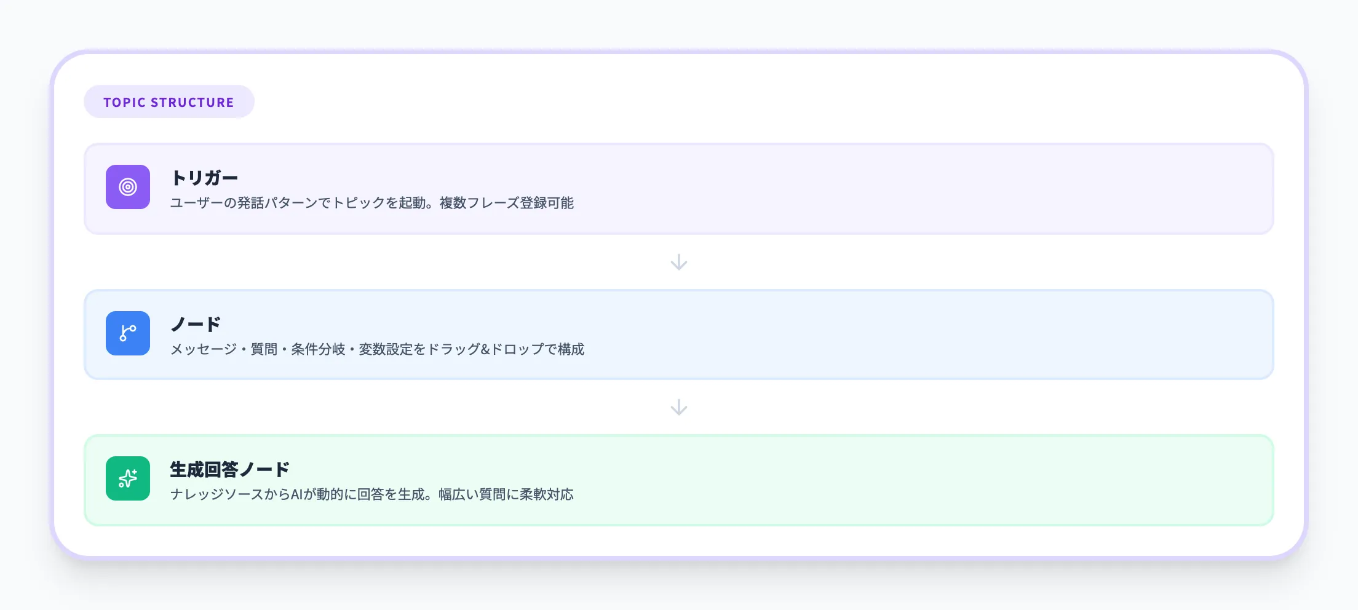Switch to the トリガー section heading

click(204, 178)
